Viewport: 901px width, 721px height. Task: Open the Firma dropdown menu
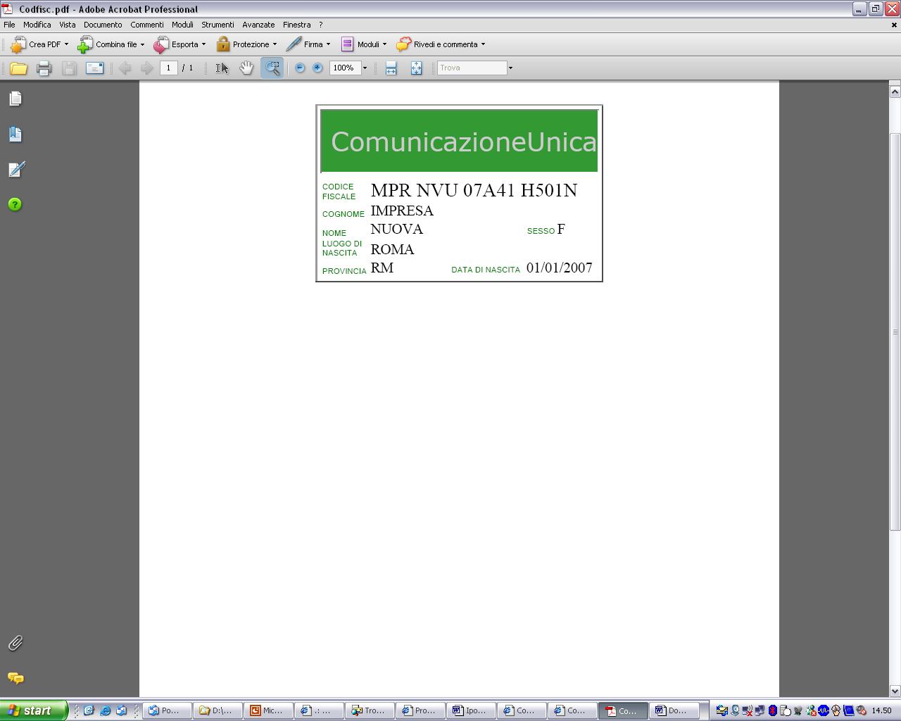308,44
